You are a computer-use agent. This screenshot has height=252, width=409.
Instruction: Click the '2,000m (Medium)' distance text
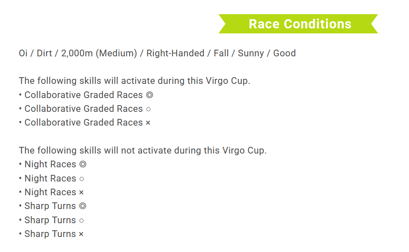tap(99, 53)
